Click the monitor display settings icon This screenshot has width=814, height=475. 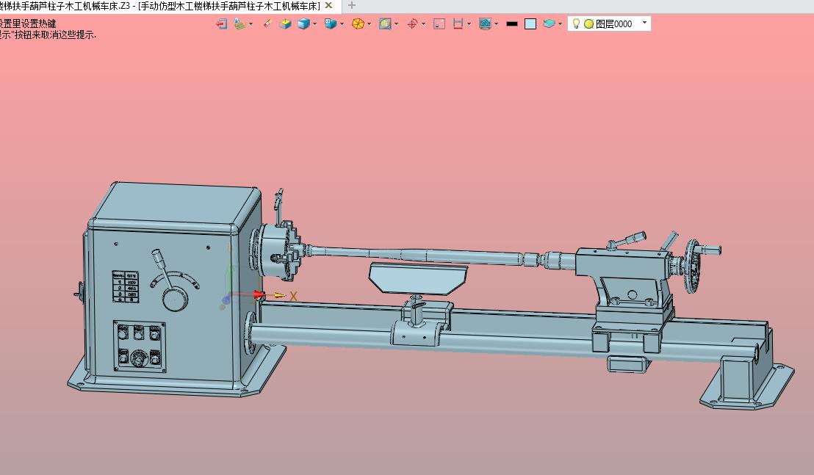(x=484, y=23)
